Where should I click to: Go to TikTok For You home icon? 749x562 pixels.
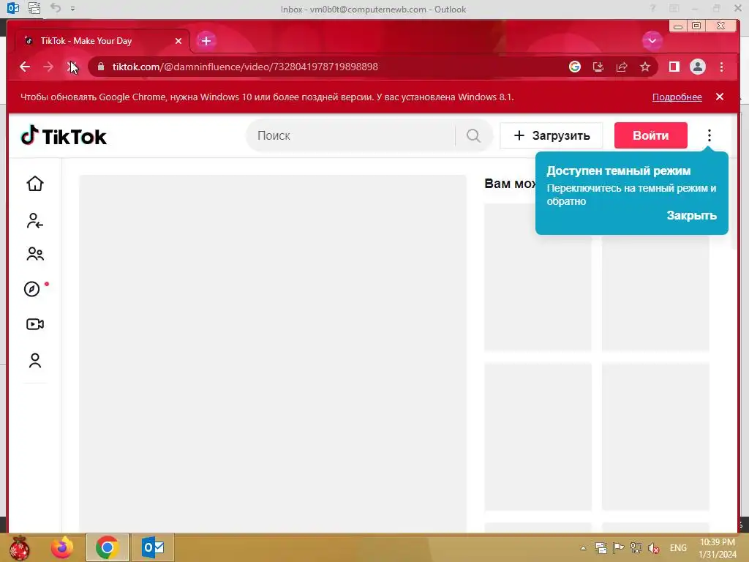point(35,184)
